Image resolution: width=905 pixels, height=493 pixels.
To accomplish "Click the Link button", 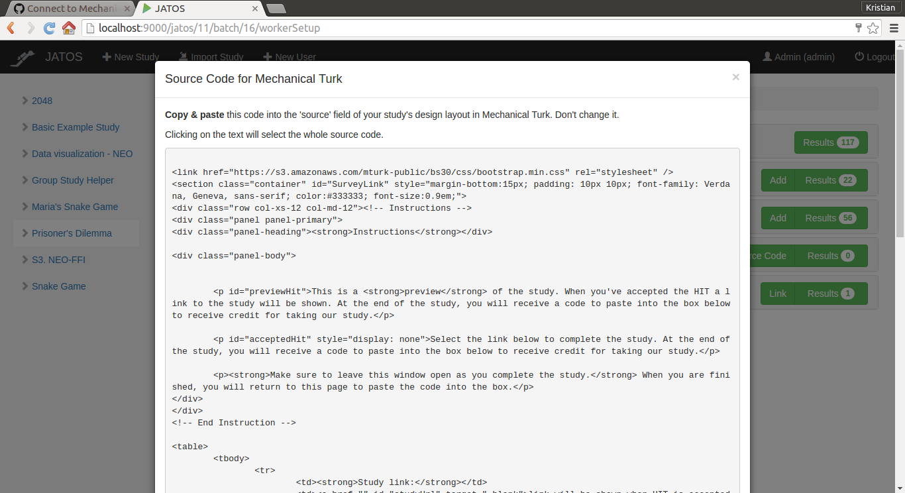I will click(778, 294).
